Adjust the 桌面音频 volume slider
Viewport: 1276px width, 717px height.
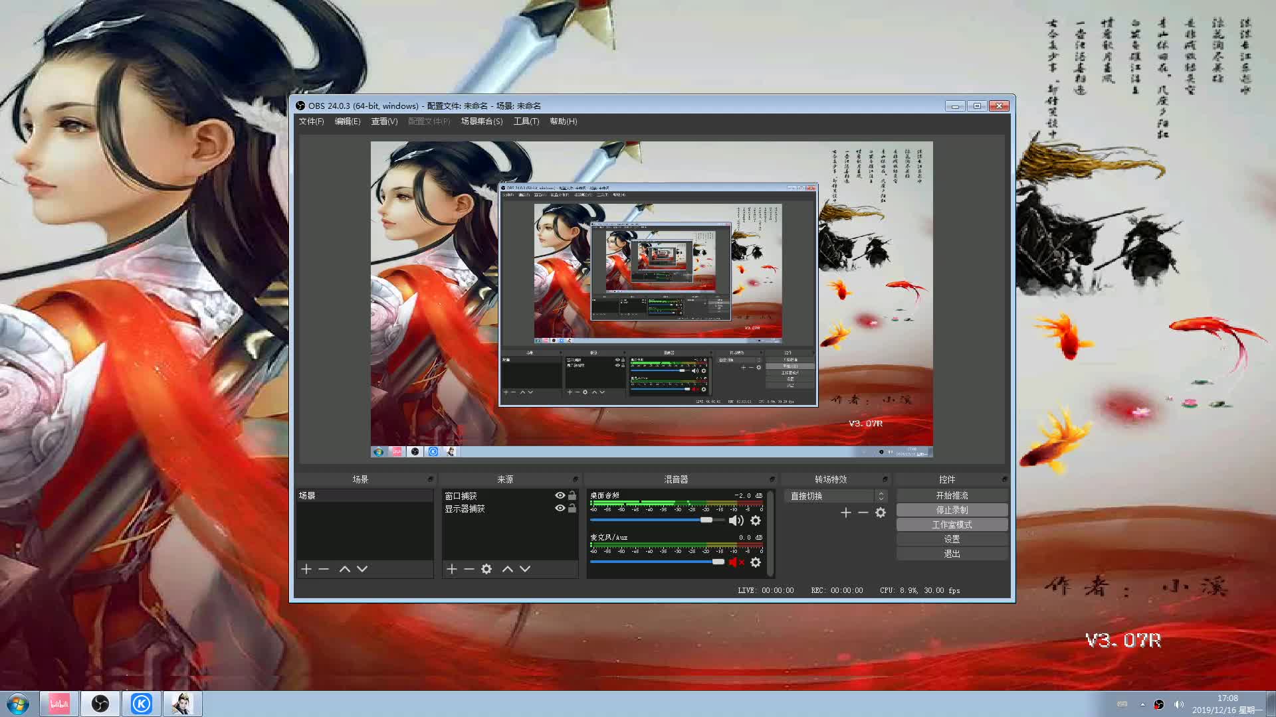706,520
